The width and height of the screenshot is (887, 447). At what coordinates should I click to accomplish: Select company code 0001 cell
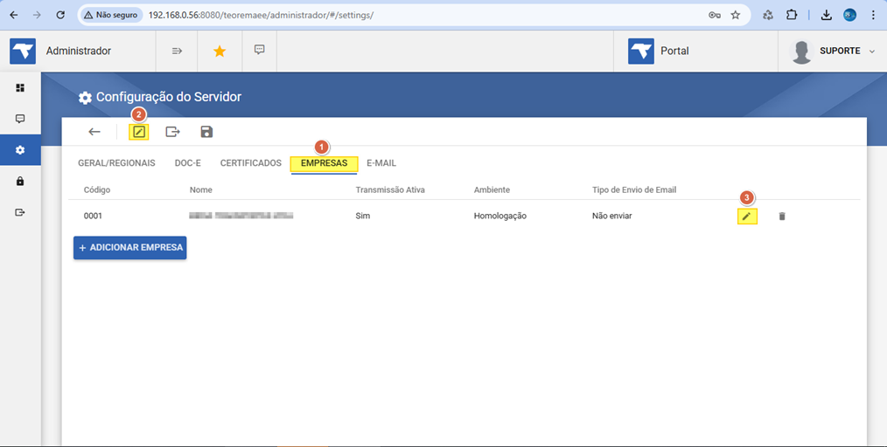coord(93,216)
